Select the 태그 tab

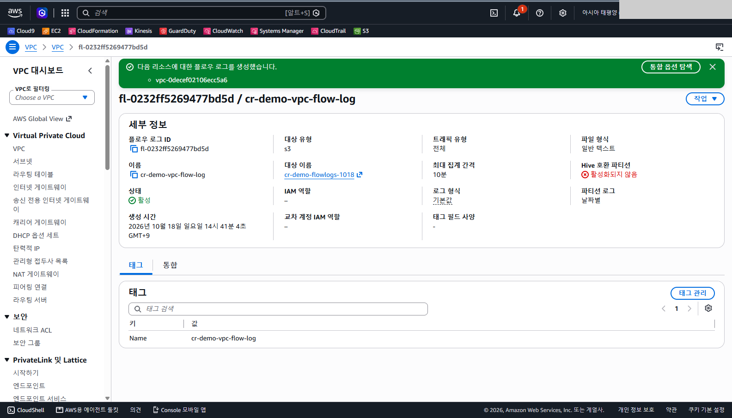pyautogui.click(x=136, y=265)
